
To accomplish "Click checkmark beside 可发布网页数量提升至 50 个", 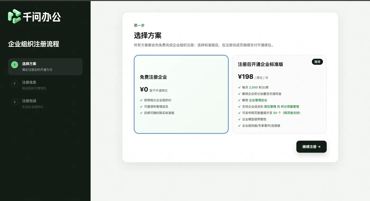I will pos(239,113).
